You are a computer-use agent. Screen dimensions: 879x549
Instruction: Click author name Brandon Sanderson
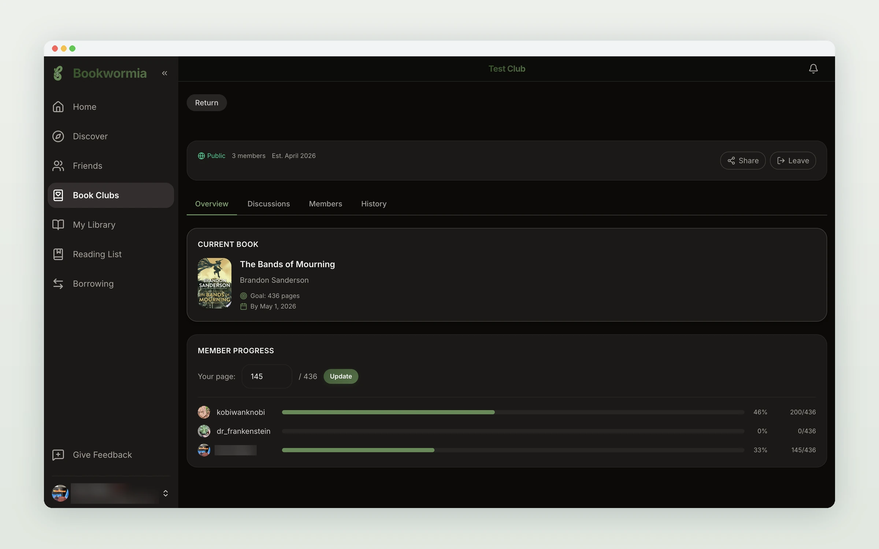point(274,280)
